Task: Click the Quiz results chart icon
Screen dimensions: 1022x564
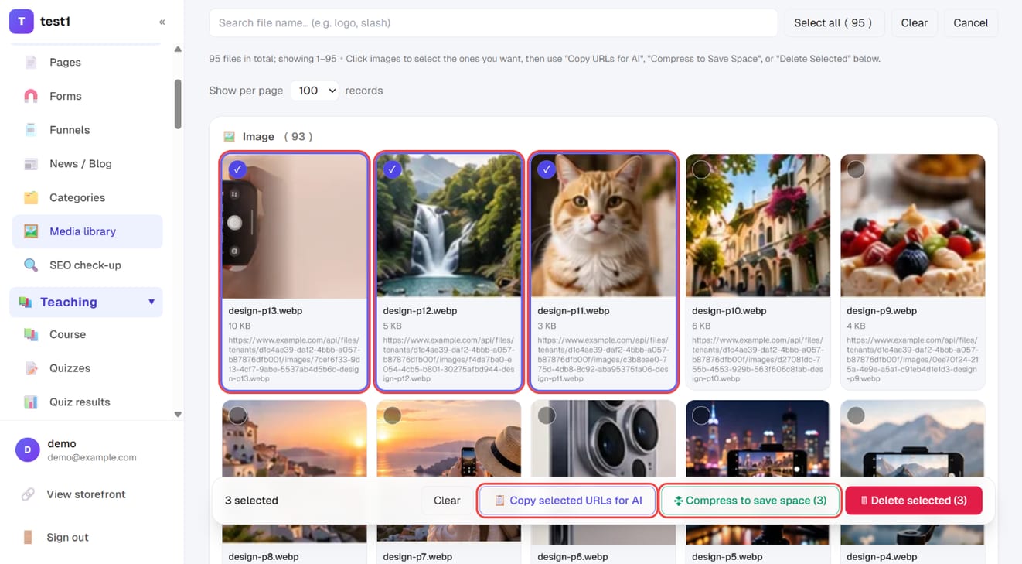Action: pyautogui.click(x=31, y=402)
